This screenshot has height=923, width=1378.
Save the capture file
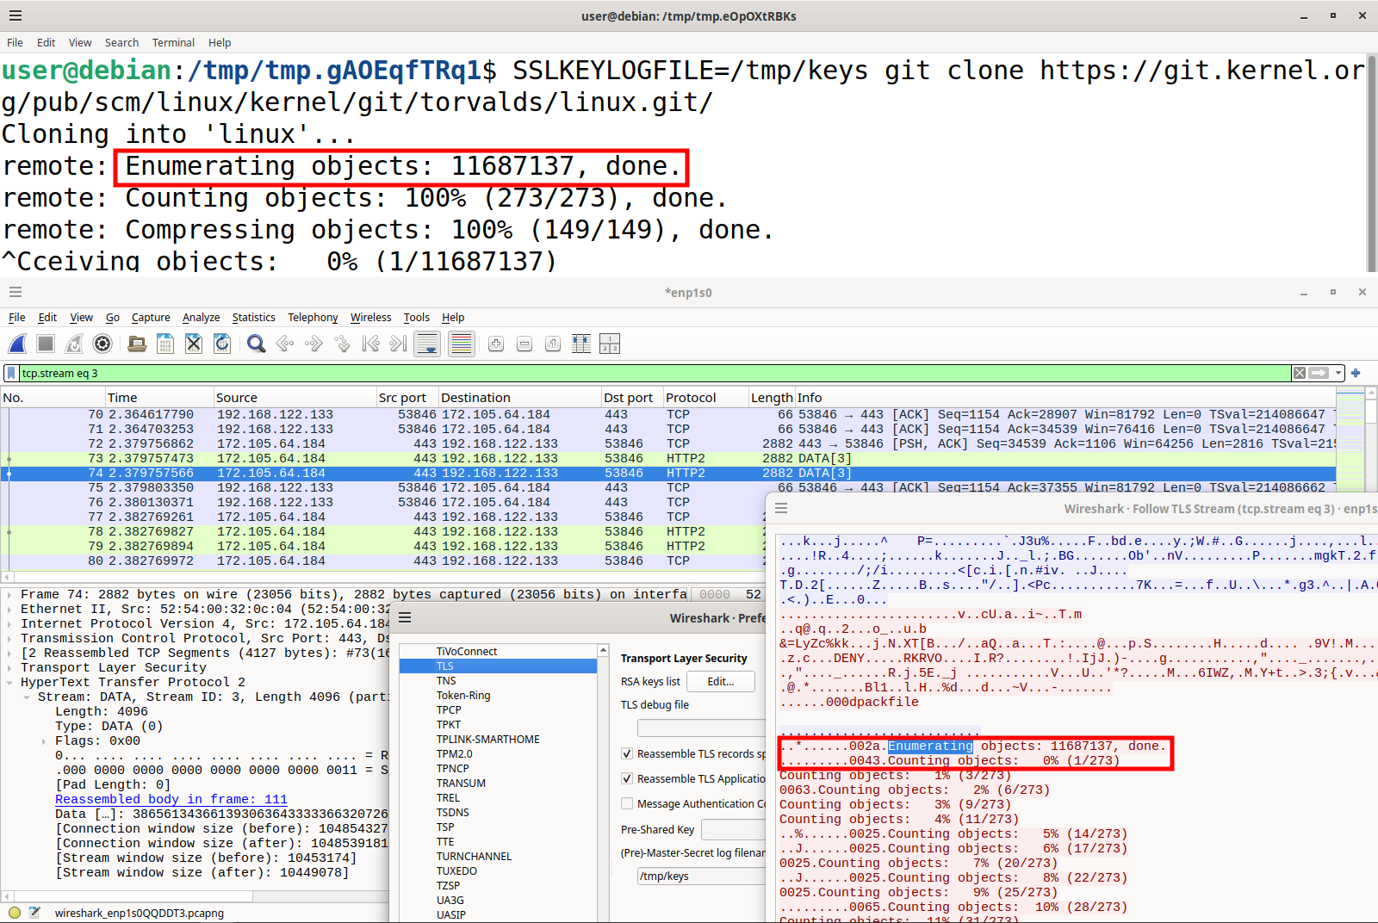[x=165, y=344]
